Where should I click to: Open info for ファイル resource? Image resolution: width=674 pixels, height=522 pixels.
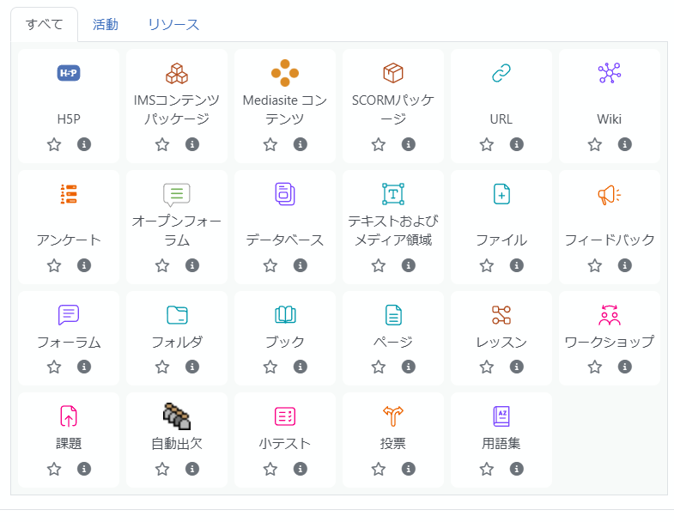pyautogui.click(x=517, y=266)
